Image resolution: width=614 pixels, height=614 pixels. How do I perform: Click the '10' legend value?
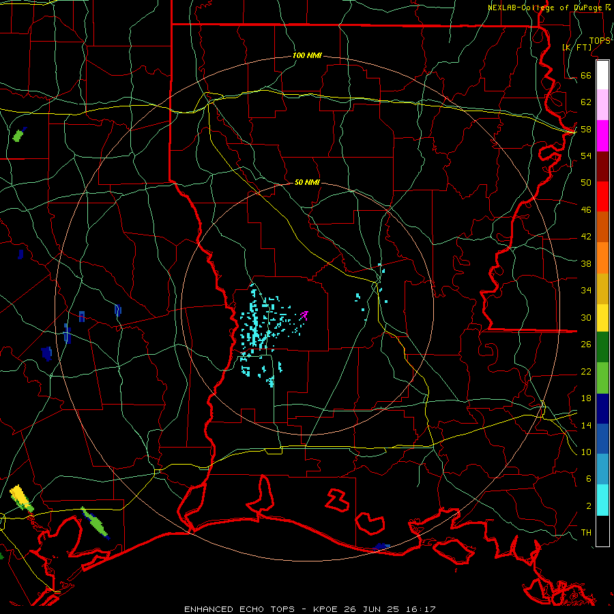pyautogui.click(x=586, y=452)
